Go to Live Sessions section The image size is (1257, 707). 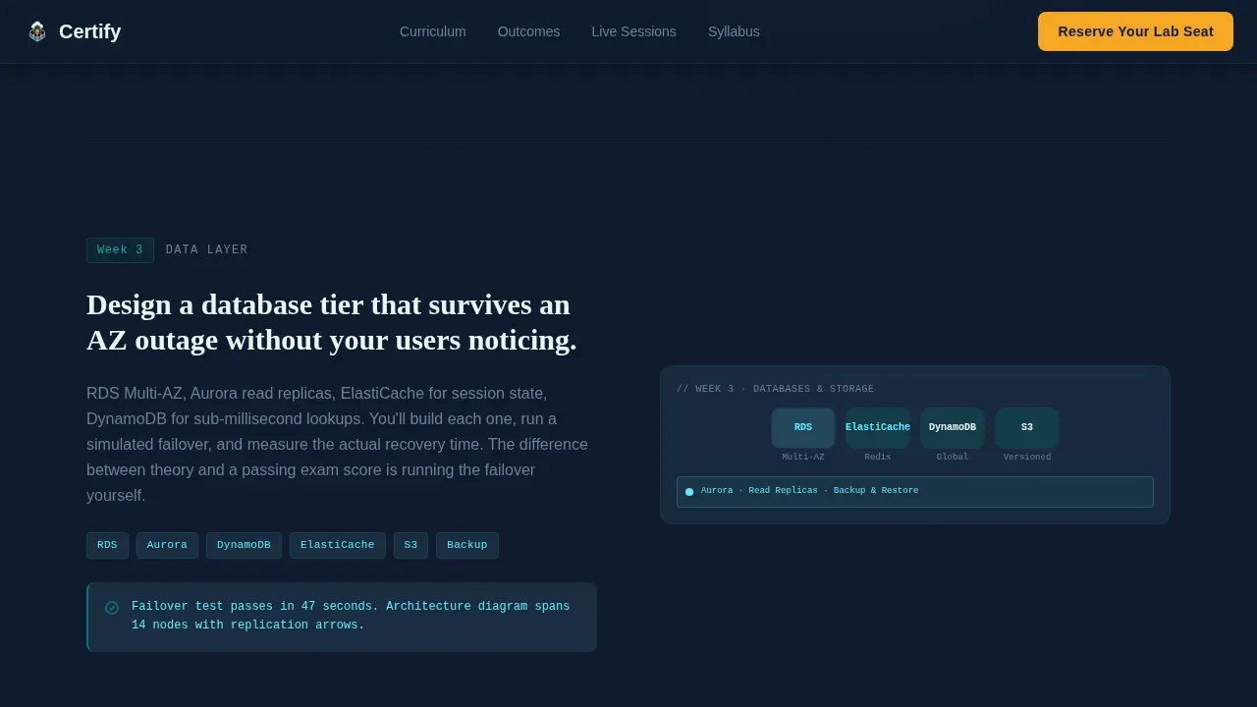pyautogui.click(x=633, y=31)
